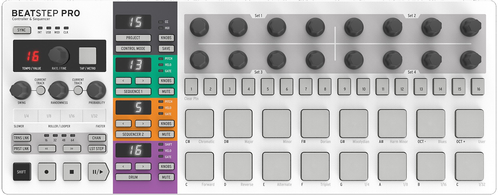
Task: Touch the 1/32 roller strip segment
Action: pyautogui.click(x=94, y=116)
